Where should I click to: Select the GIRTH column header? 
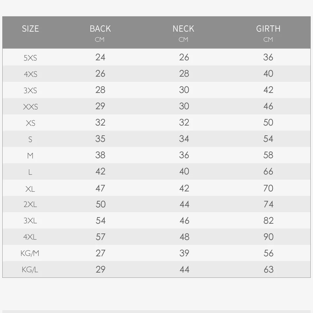coord(268,29)
